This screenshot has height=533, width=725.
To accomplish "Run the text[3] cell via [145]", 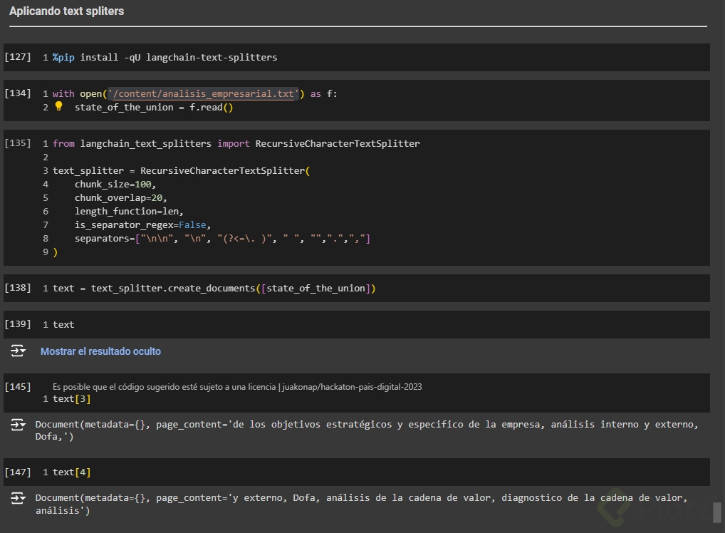I will [x=18, y=386].
